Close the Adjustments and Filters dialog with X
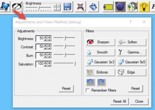This screenshot has height=110, width=155. (x=144, y=22)
